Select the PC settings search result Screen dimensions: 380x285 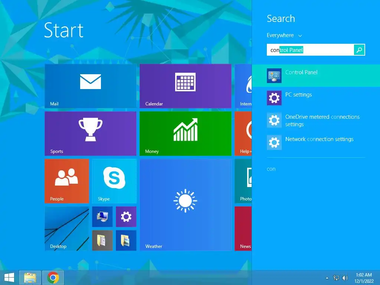point(316,98)
